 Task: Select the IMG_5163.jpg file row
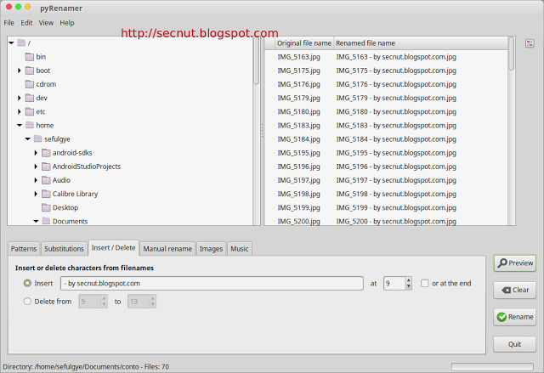click(386, 57)
